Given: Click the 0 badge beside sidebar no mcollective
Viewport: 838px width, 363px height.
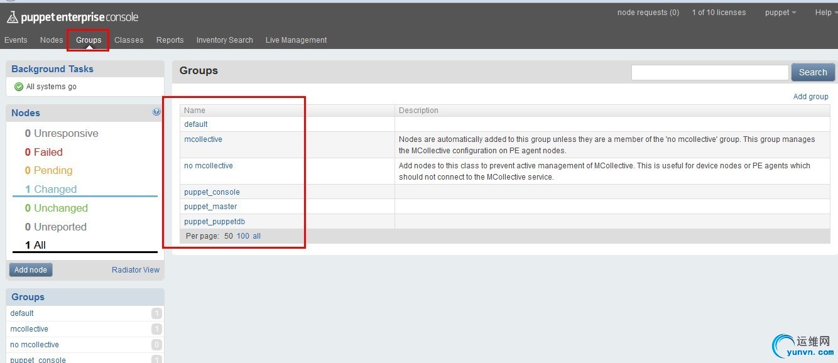Looking at the screenshot, I should pos(156,345).
